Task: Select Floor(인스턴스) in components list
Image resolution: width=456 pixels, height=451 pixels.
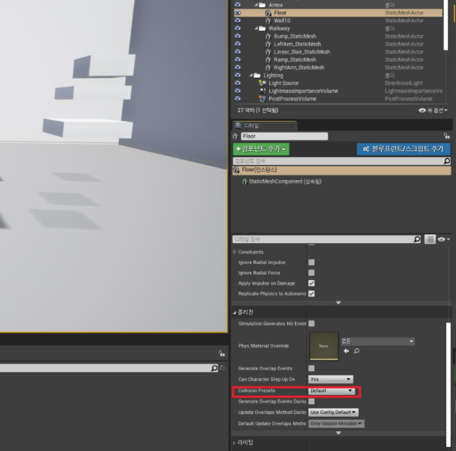Action: click(x=342, y=170)
